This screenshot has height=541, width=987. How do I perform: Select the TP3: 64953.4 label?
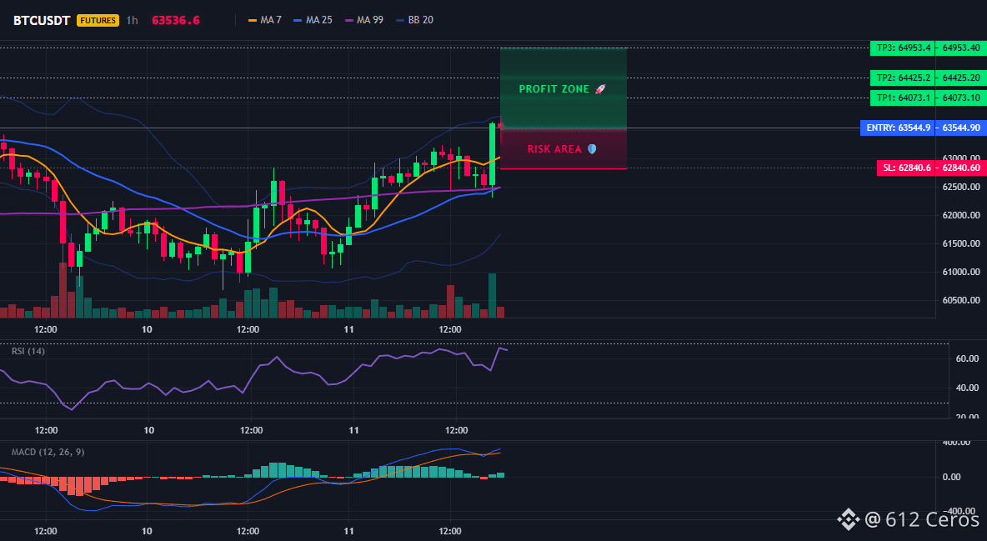pos(902,48)
